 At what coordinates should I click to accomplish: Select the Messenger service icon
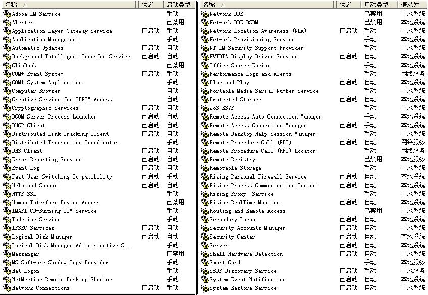pos(7,254)
